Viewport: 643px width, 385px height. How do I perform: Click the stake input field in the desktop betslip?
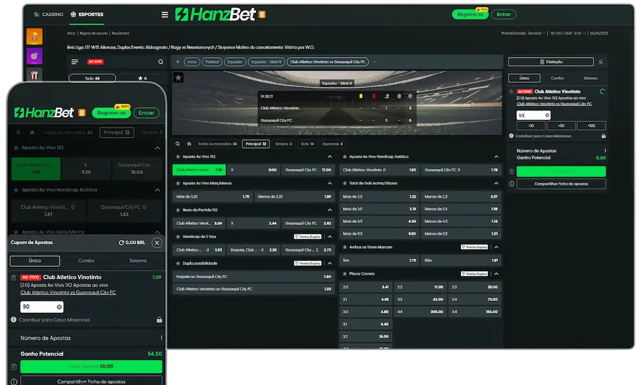(533, 116)
